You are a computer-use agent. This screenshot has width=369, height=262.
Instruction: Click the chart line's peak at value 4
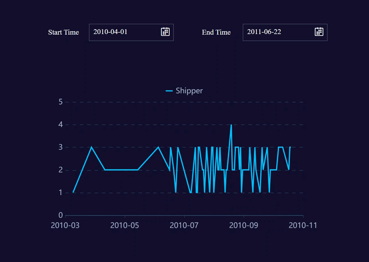tap(231, 125)
